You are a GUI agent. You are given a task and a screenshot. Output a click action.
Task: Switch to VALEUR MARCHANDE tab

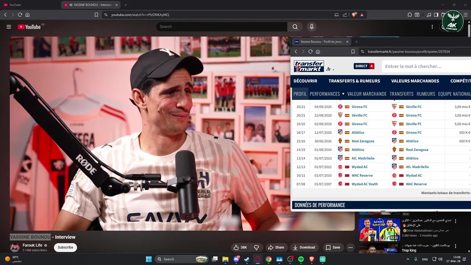point(367,94)
